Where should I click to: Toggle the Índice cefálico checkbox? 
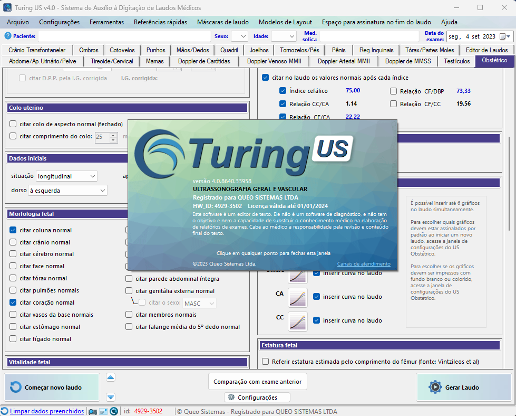coord(283,91)
